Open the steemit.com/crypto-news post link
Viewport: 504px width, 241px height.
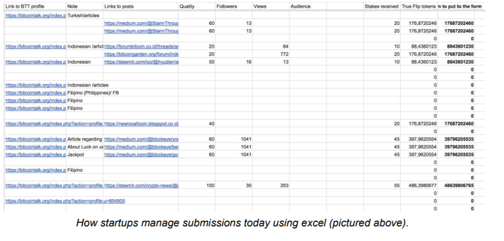tap(142, 186)
